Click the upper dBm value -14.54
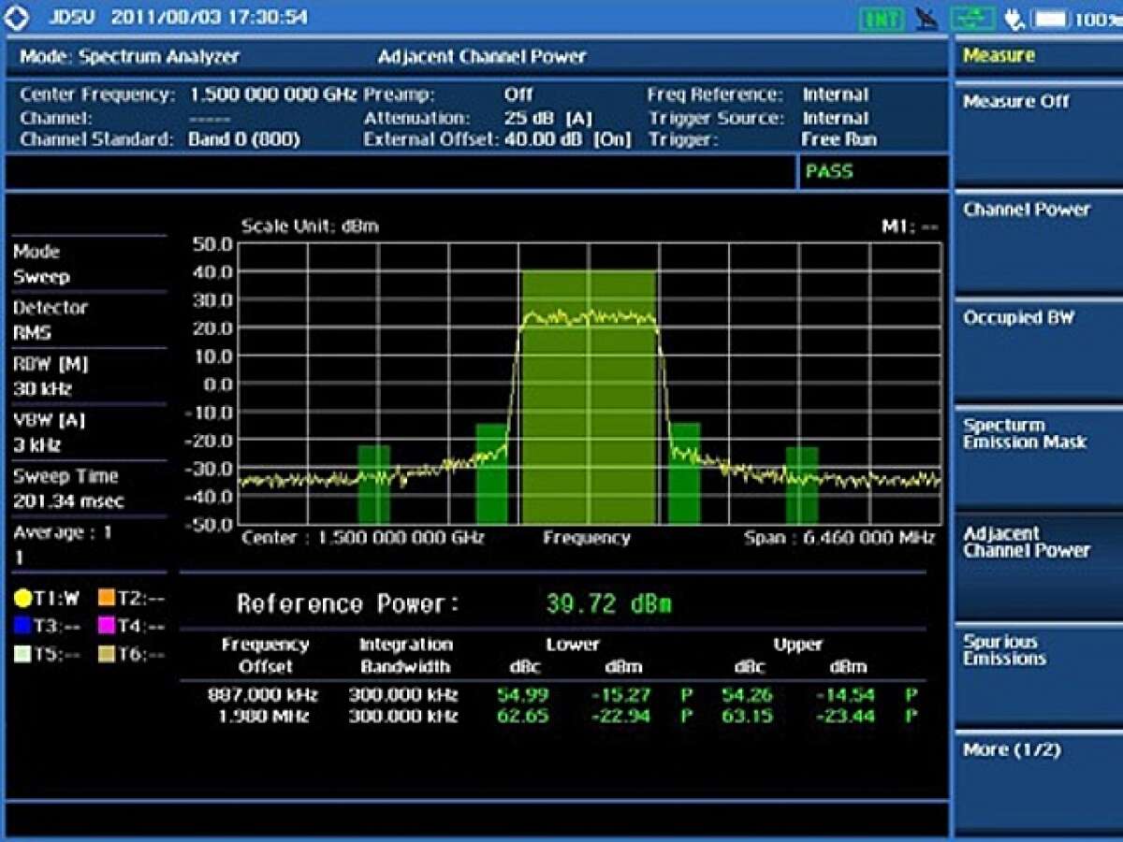The width and height of the screenshot is (1123, 842). (847, 695)
